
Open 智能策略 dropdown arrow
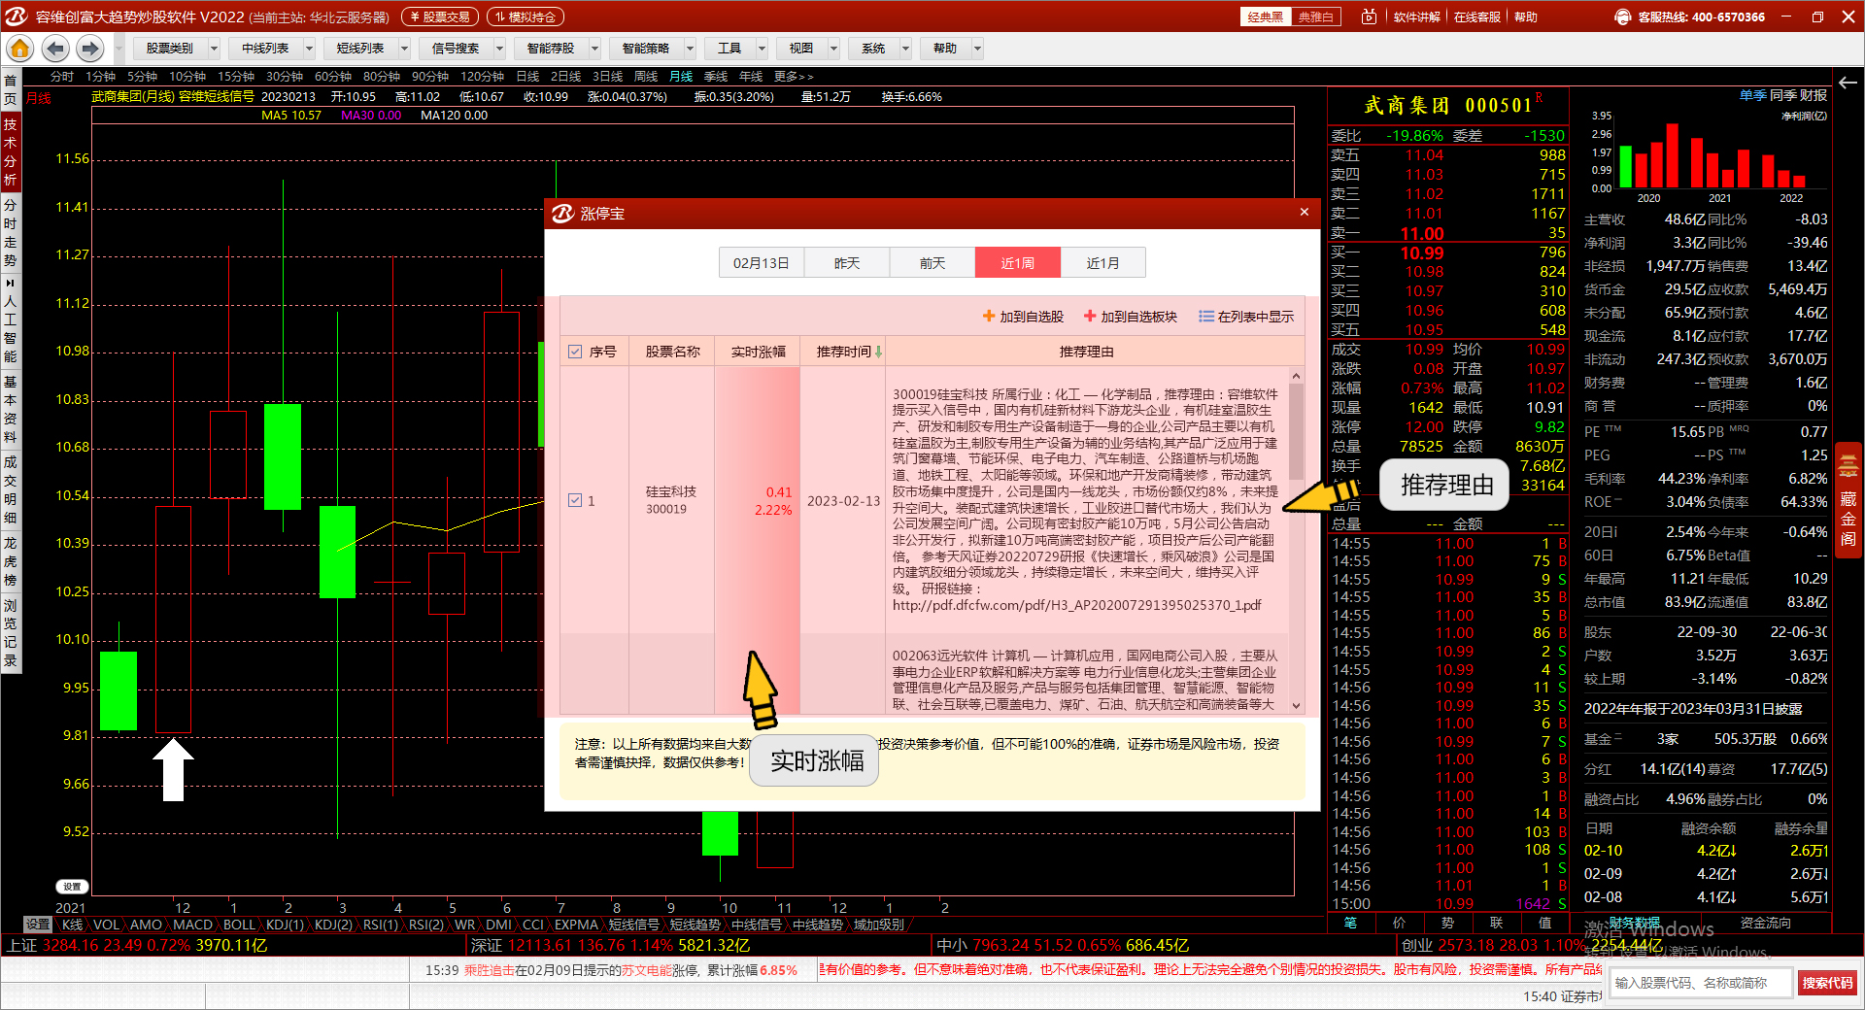[690, 48]
